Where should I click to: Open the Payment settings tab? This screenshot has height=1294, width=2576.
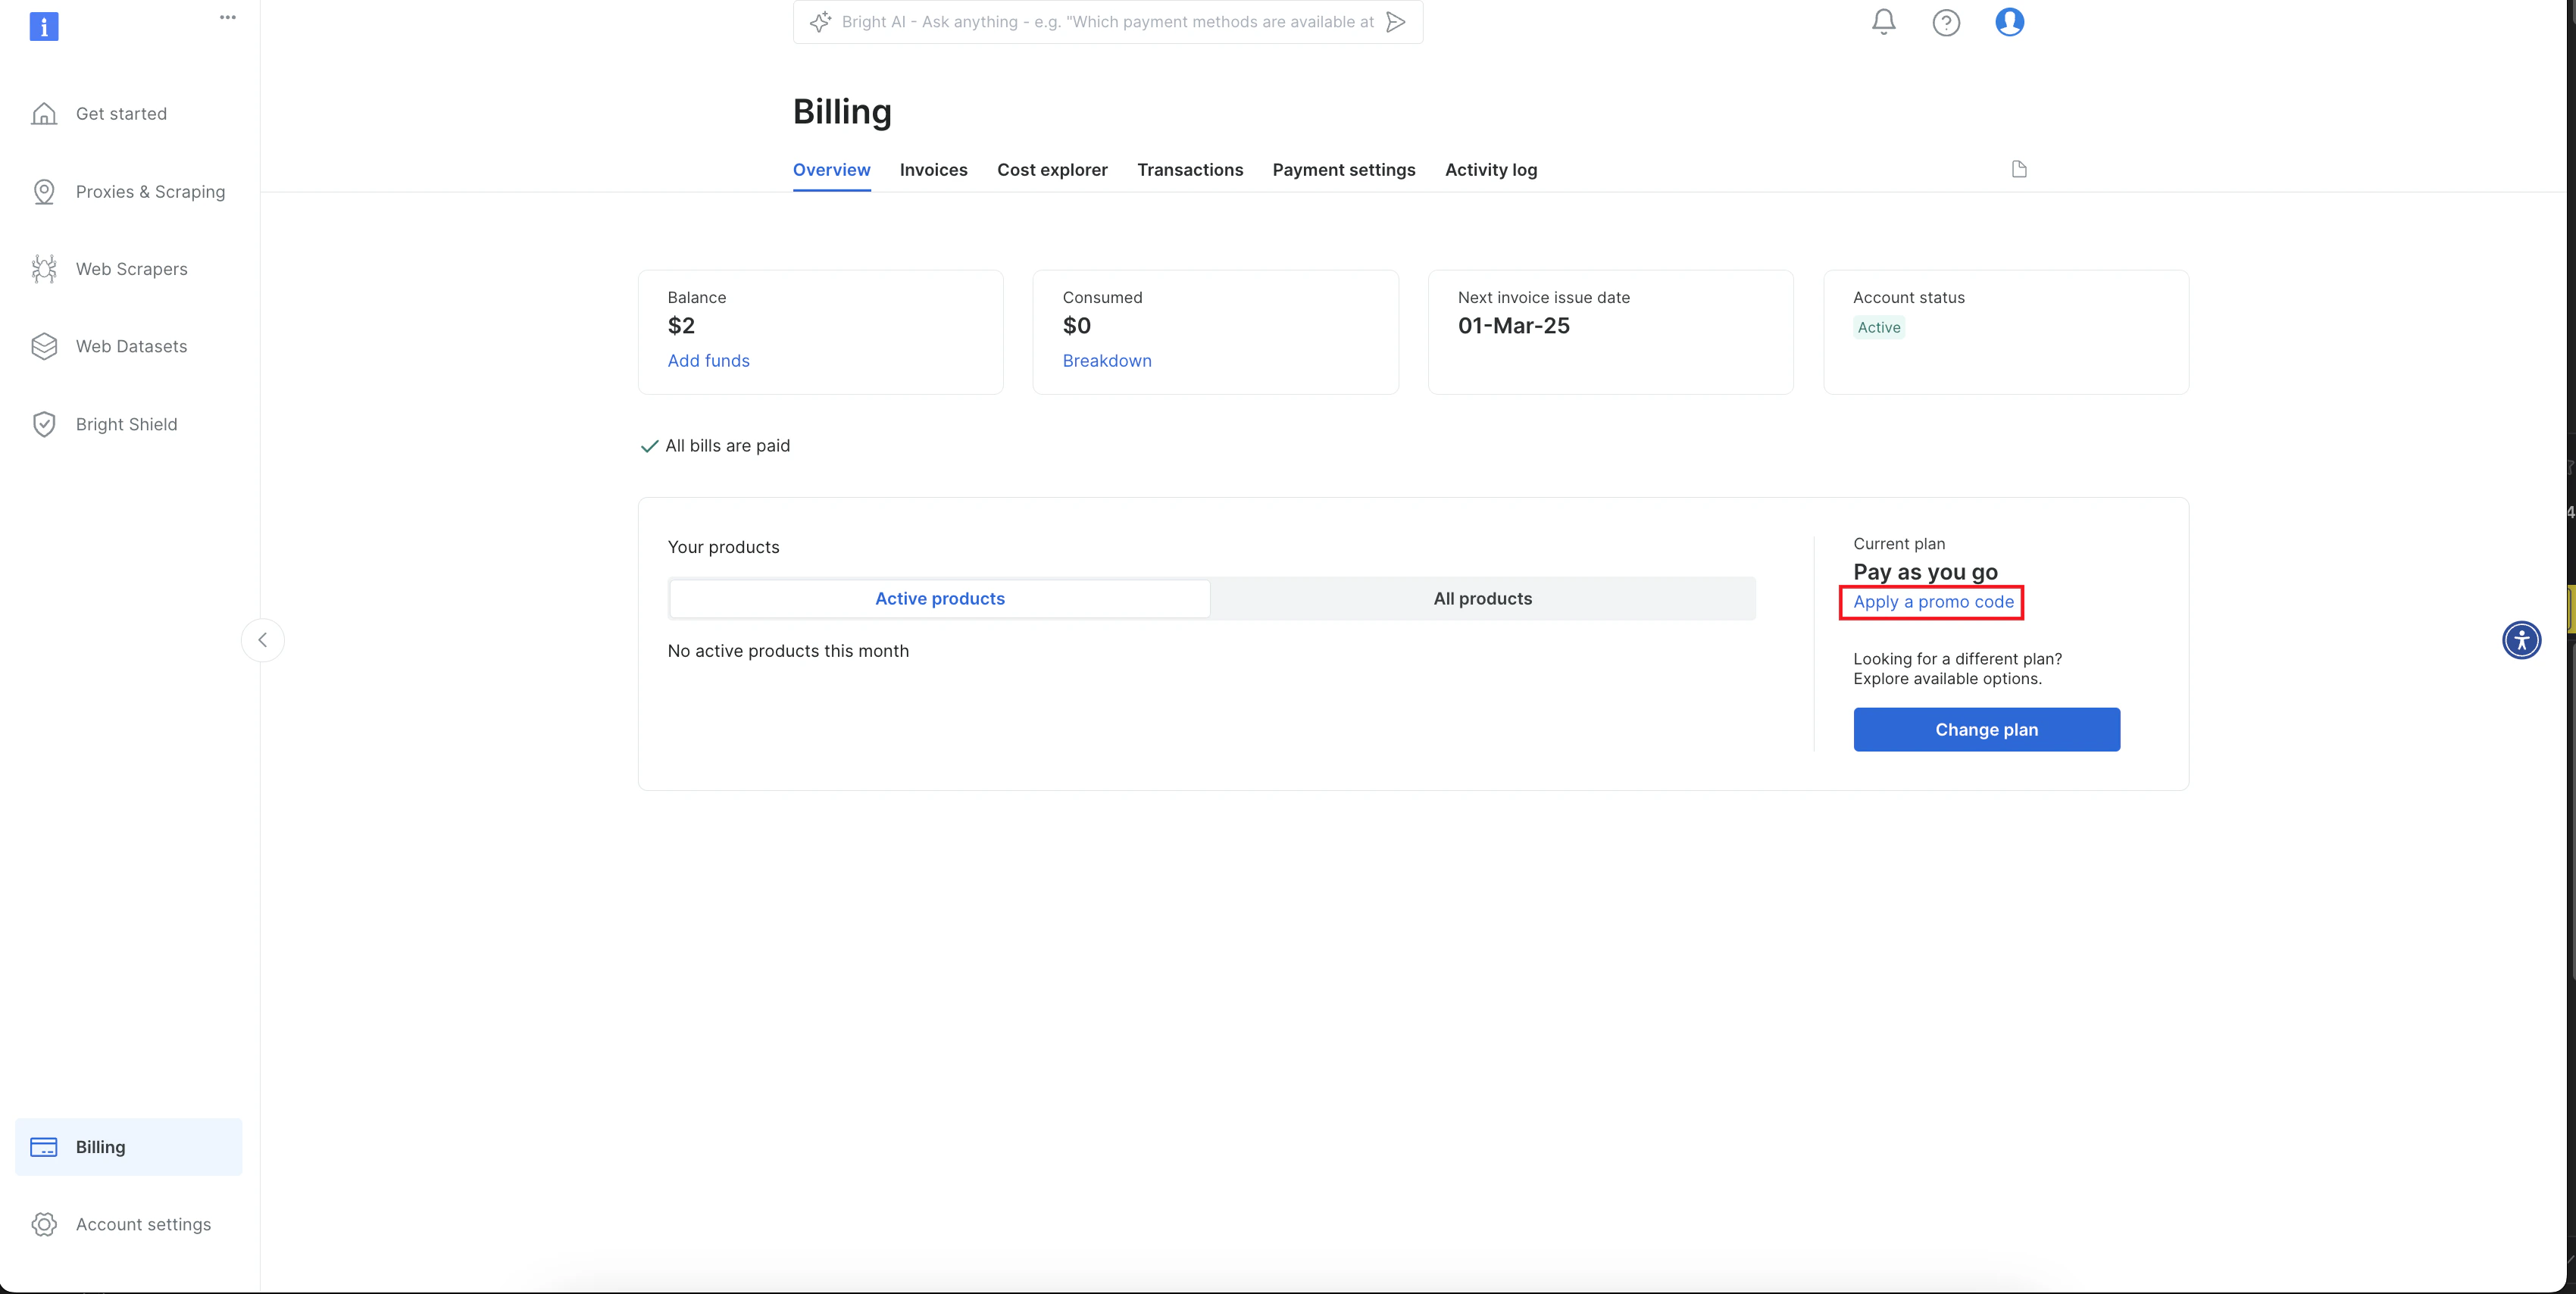click(1343, 170)
